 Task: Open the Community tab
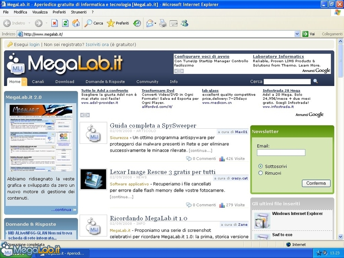(x=147, y=82)
